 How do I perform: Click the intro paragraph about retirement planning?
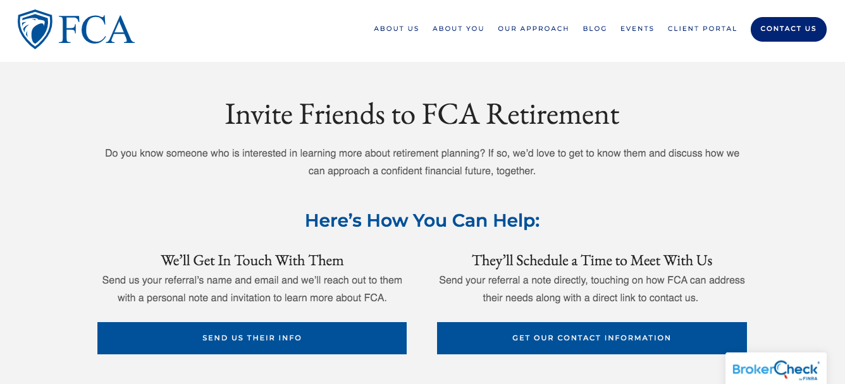coord(422,162)
